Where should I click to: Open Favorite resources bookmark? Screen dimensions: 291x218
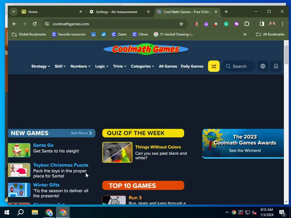click(69, 34)
